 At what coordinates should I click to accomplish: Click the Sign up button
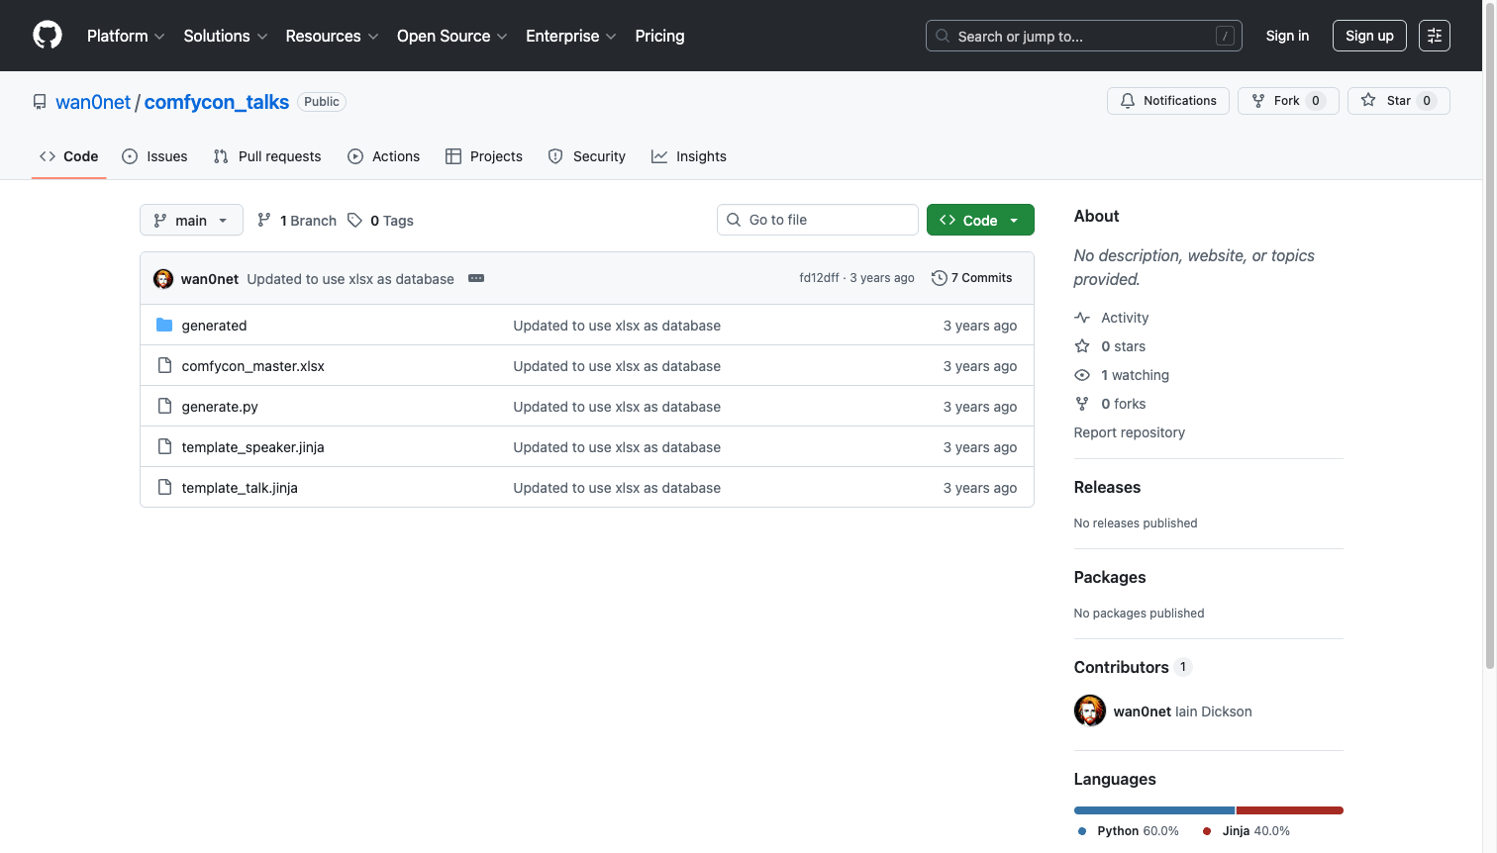click(x=1368, y=36)
